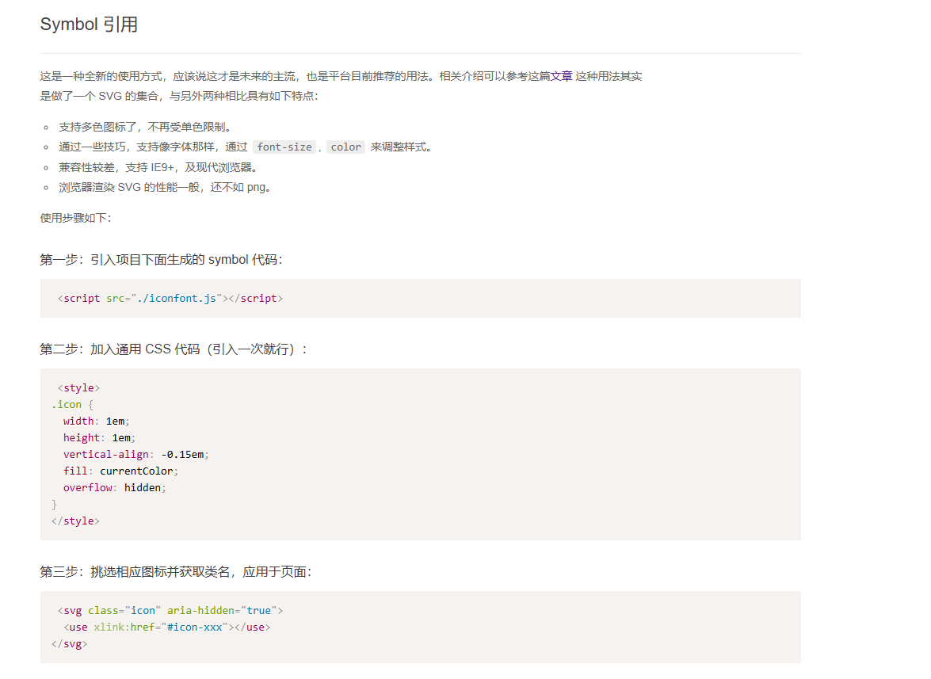Click the svg class="icon" code line
Viewport: 931px width, 679px height.
coord(170,611)
